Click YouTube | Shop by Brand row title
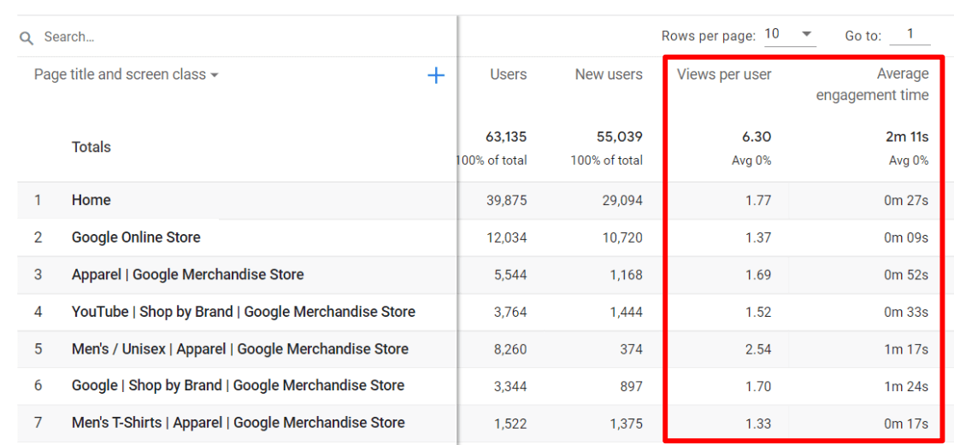This screenshot has height=445, width=954. (x=244, y=312)
